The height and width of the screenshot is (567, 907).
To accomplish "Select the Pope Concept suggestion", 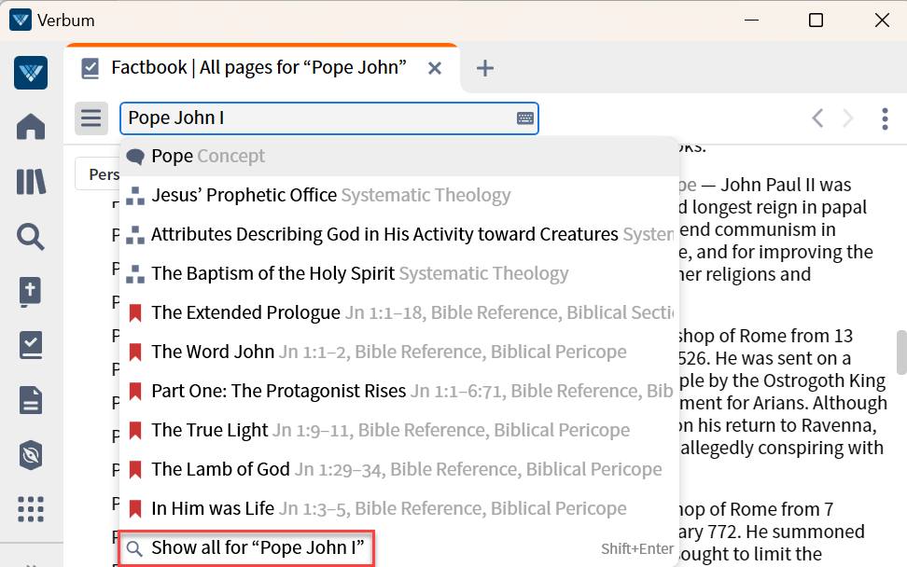I will point(399,156).
